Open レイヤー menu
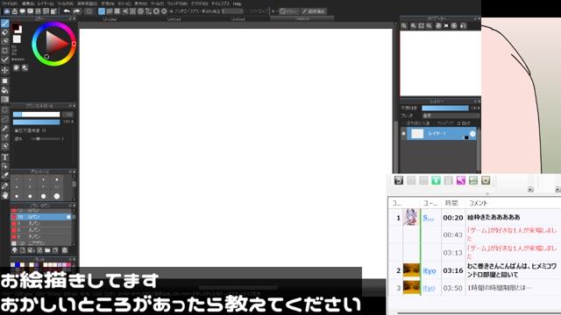Screen dimensions: 561x315 coord(46,3)
